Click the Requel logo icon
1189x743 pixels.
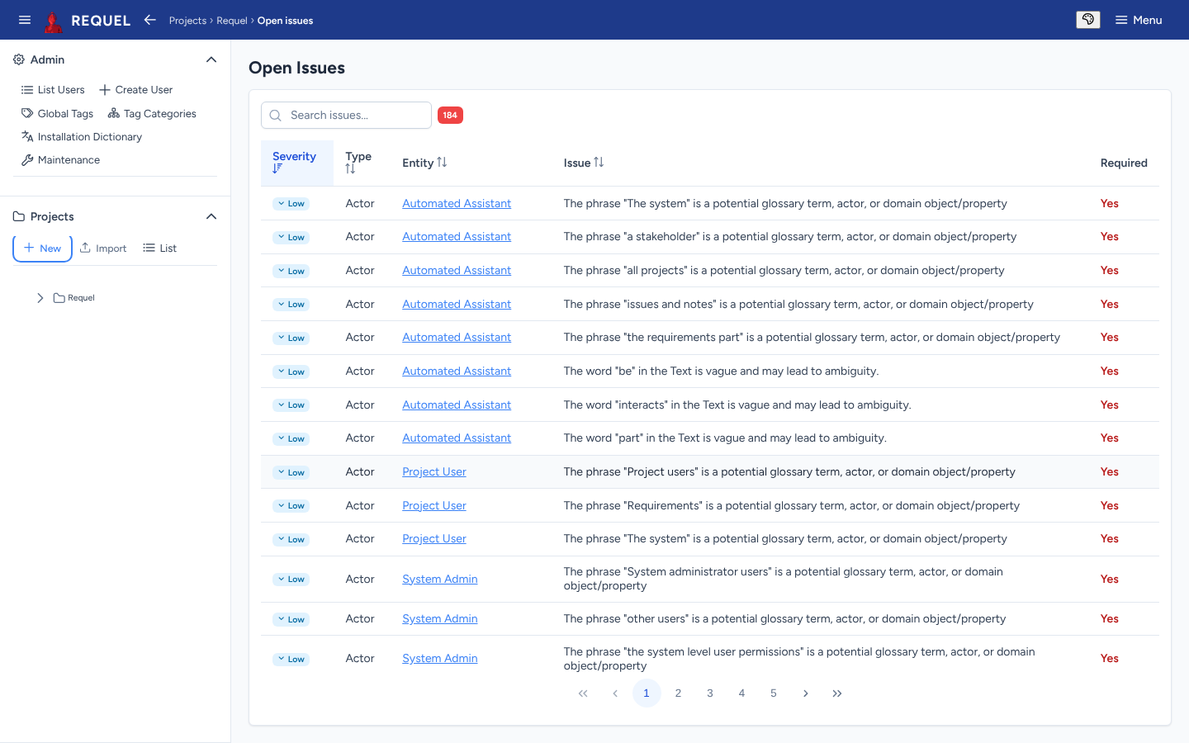click(54, 21)
